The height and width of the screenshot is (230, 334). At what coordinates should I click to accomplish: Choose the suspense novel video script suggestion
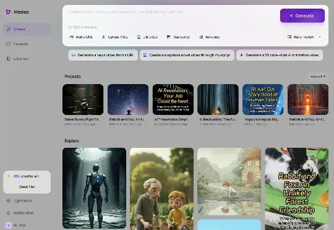click(187, 55)
